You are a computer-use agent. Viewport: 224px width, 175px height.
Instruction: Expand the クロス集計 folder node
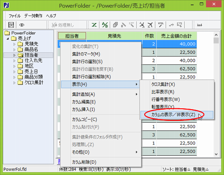pos(14,83)
